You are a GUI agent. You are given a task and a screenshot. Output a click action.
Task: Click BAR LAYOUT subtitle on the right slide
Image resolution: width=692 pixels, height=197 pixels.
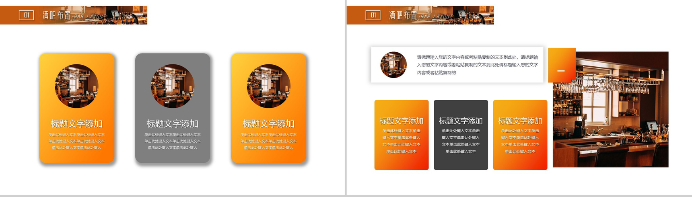pos(436,16)
